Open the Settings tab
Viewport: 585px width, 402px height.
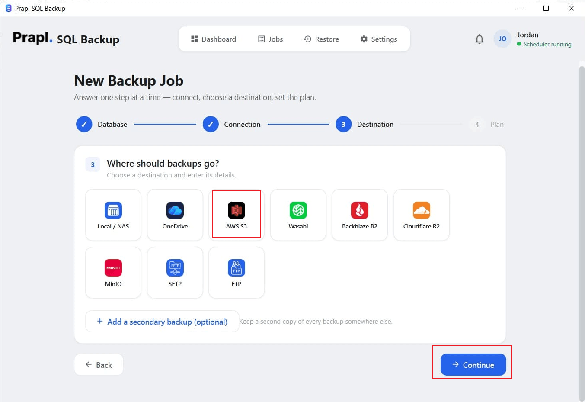(379, 39)
